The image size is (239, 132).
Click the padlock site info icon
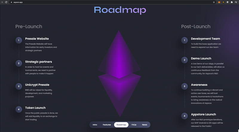[x=11, y=2]
